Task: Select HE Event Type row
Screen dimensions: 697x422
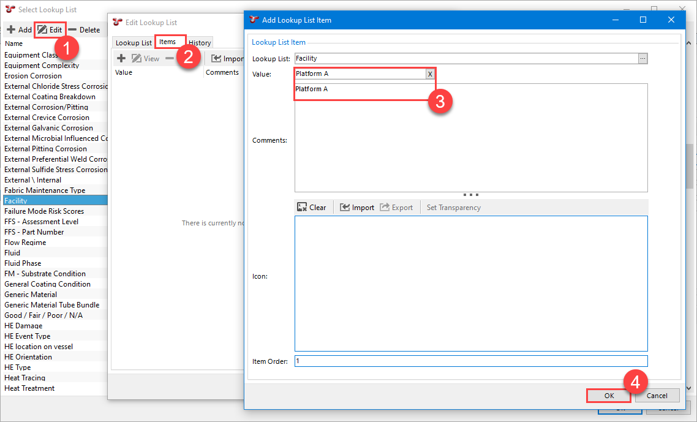Action: tap(55, 336)
